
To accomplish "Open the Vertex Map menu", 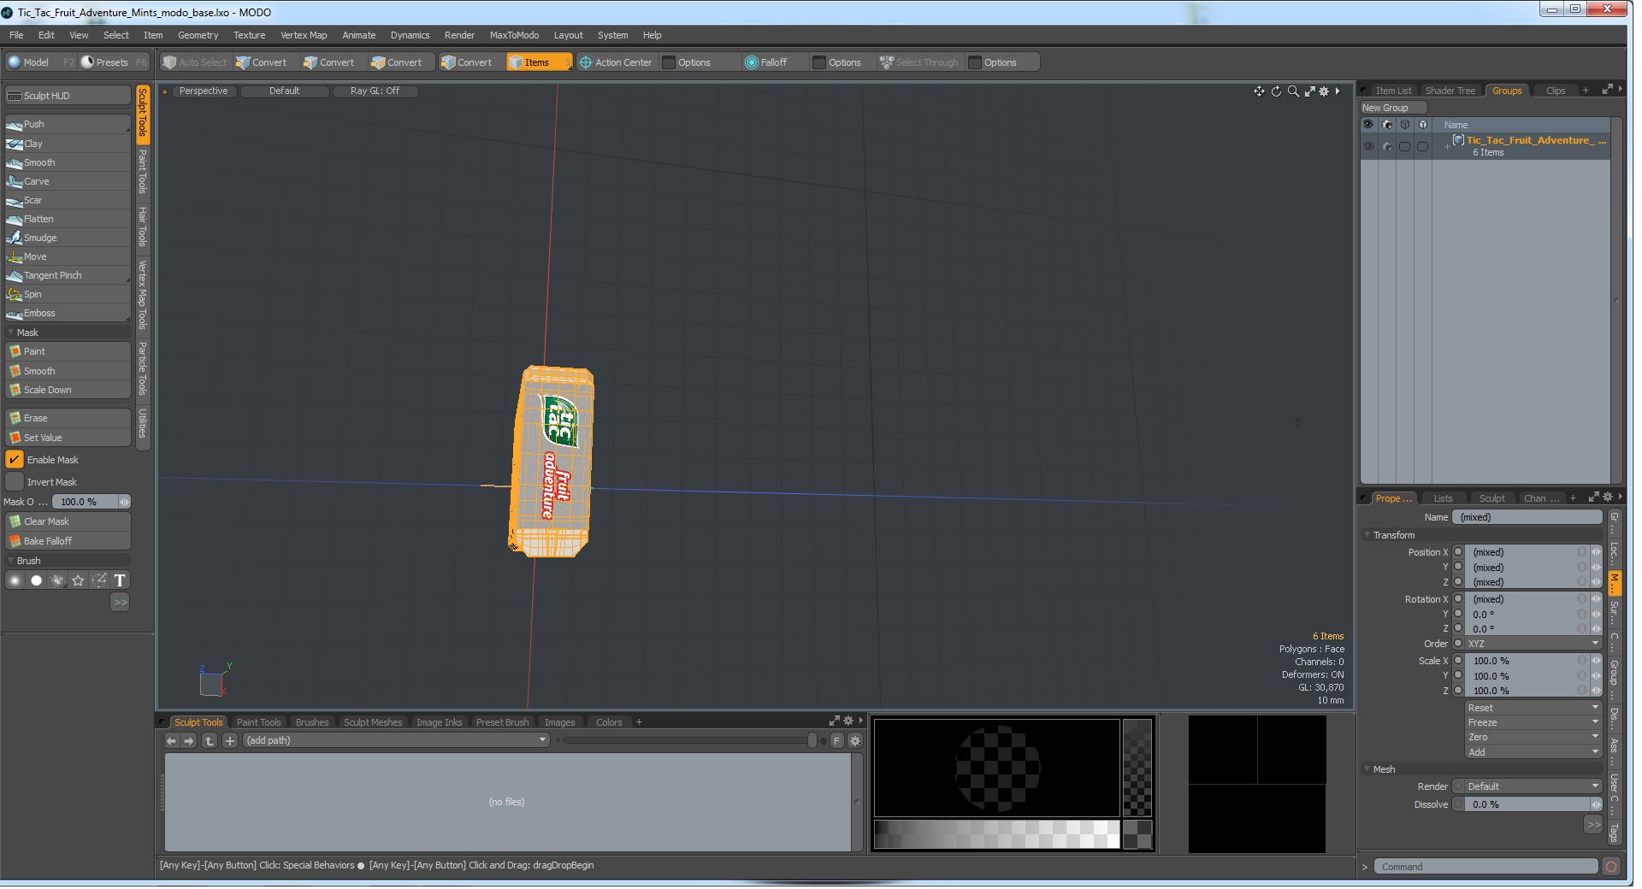I will 304,36.
